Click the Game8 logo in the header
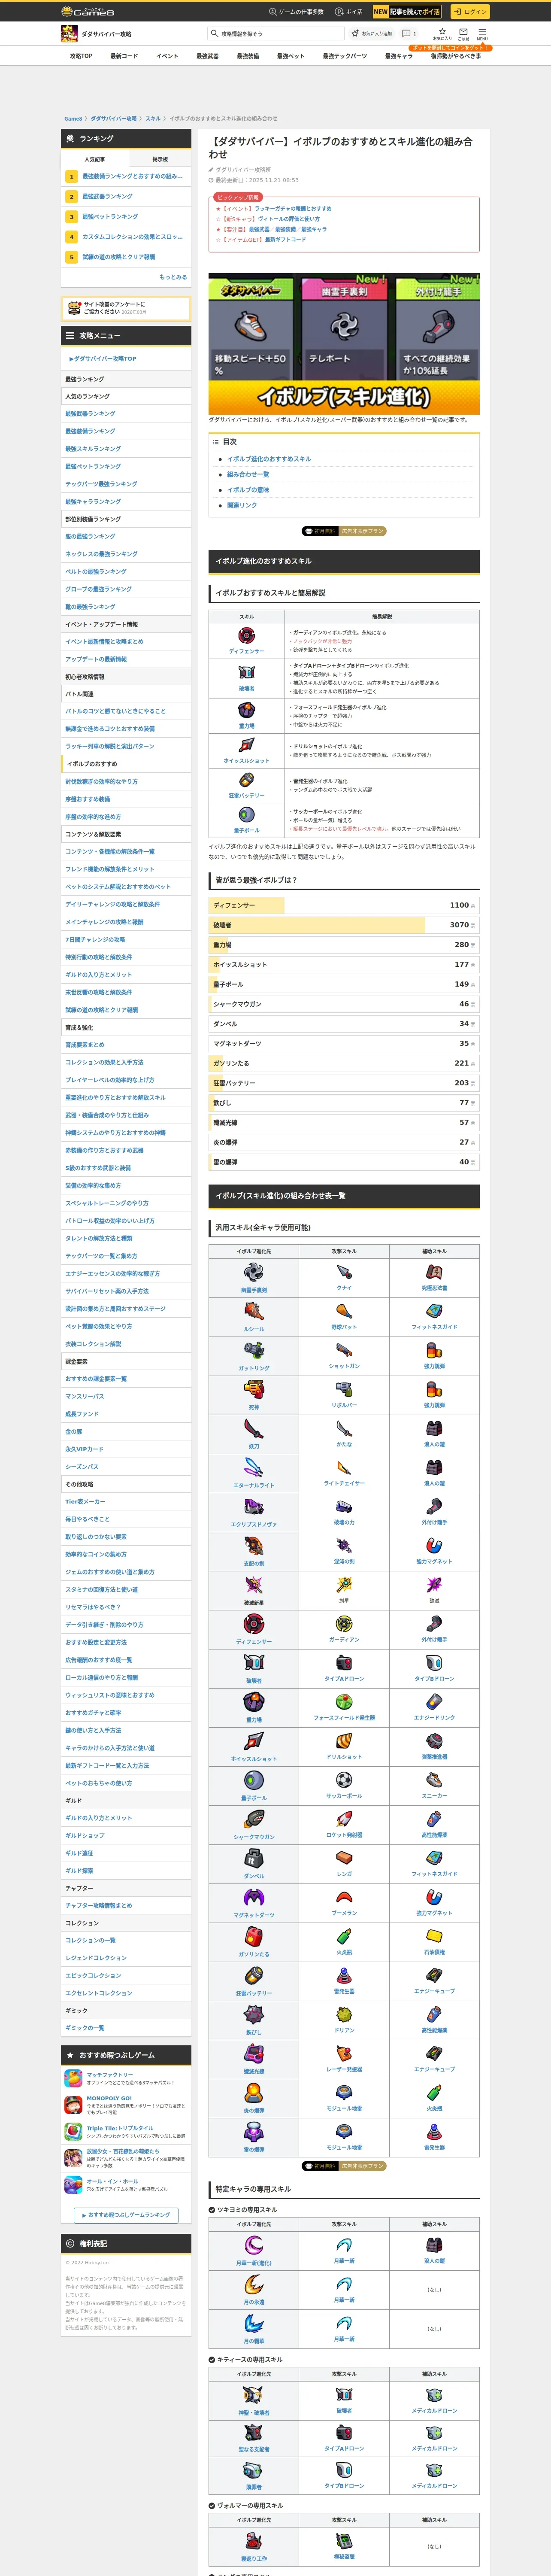Screen dimensions: 551x2576 coord(88,11)
